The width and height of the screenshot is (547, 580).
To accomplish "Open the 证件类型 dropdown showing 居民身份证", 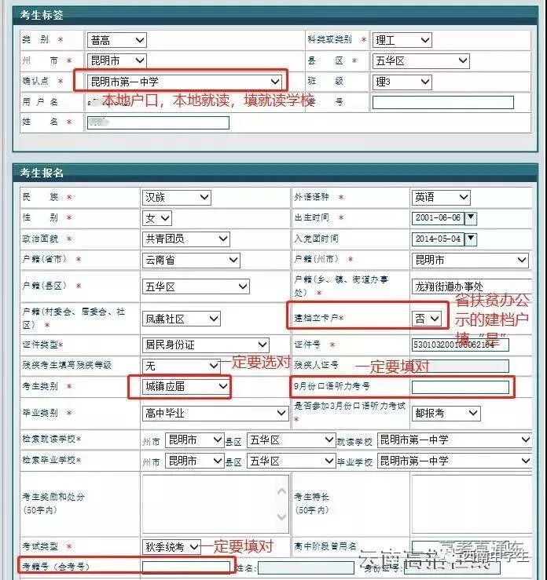I will click(x=206, y=345).
